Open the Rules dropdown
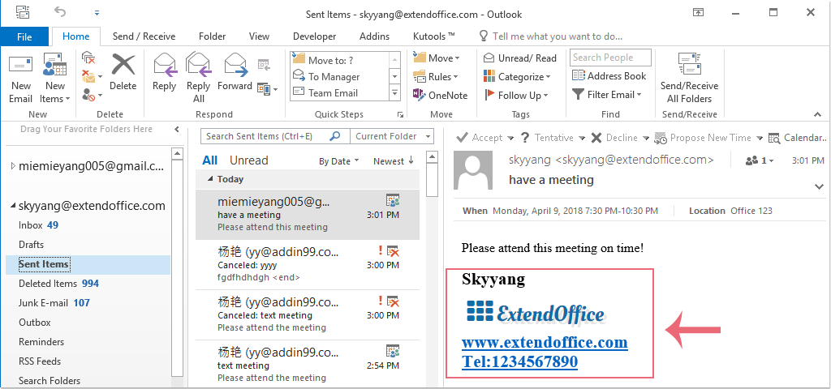This screenshot has height=389, width=831. point(436,77)
